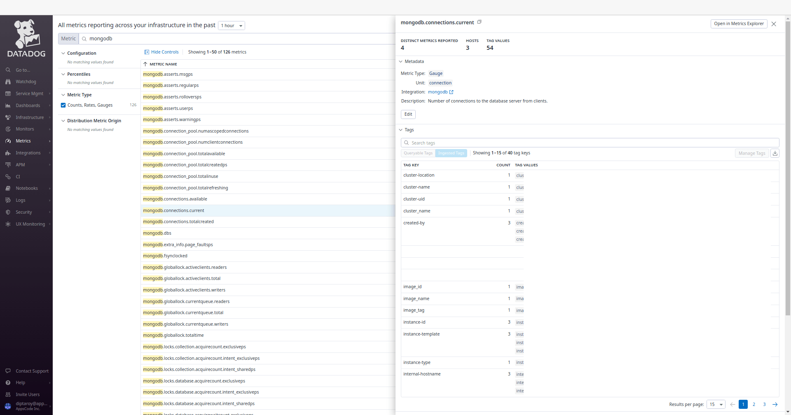
Task: Open Infrastructure from the sidebar
Action: point(30,117)
